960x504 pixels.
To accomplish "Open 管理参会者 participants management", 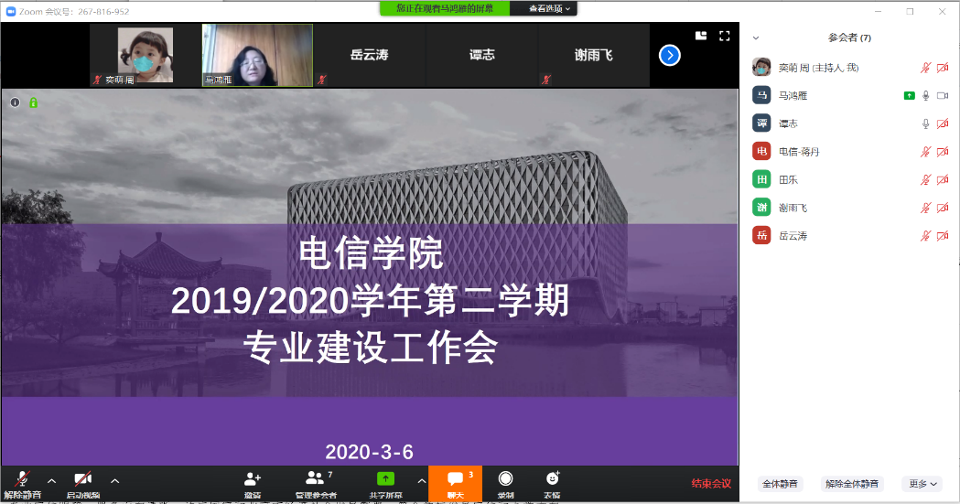I will pos(316,483).
